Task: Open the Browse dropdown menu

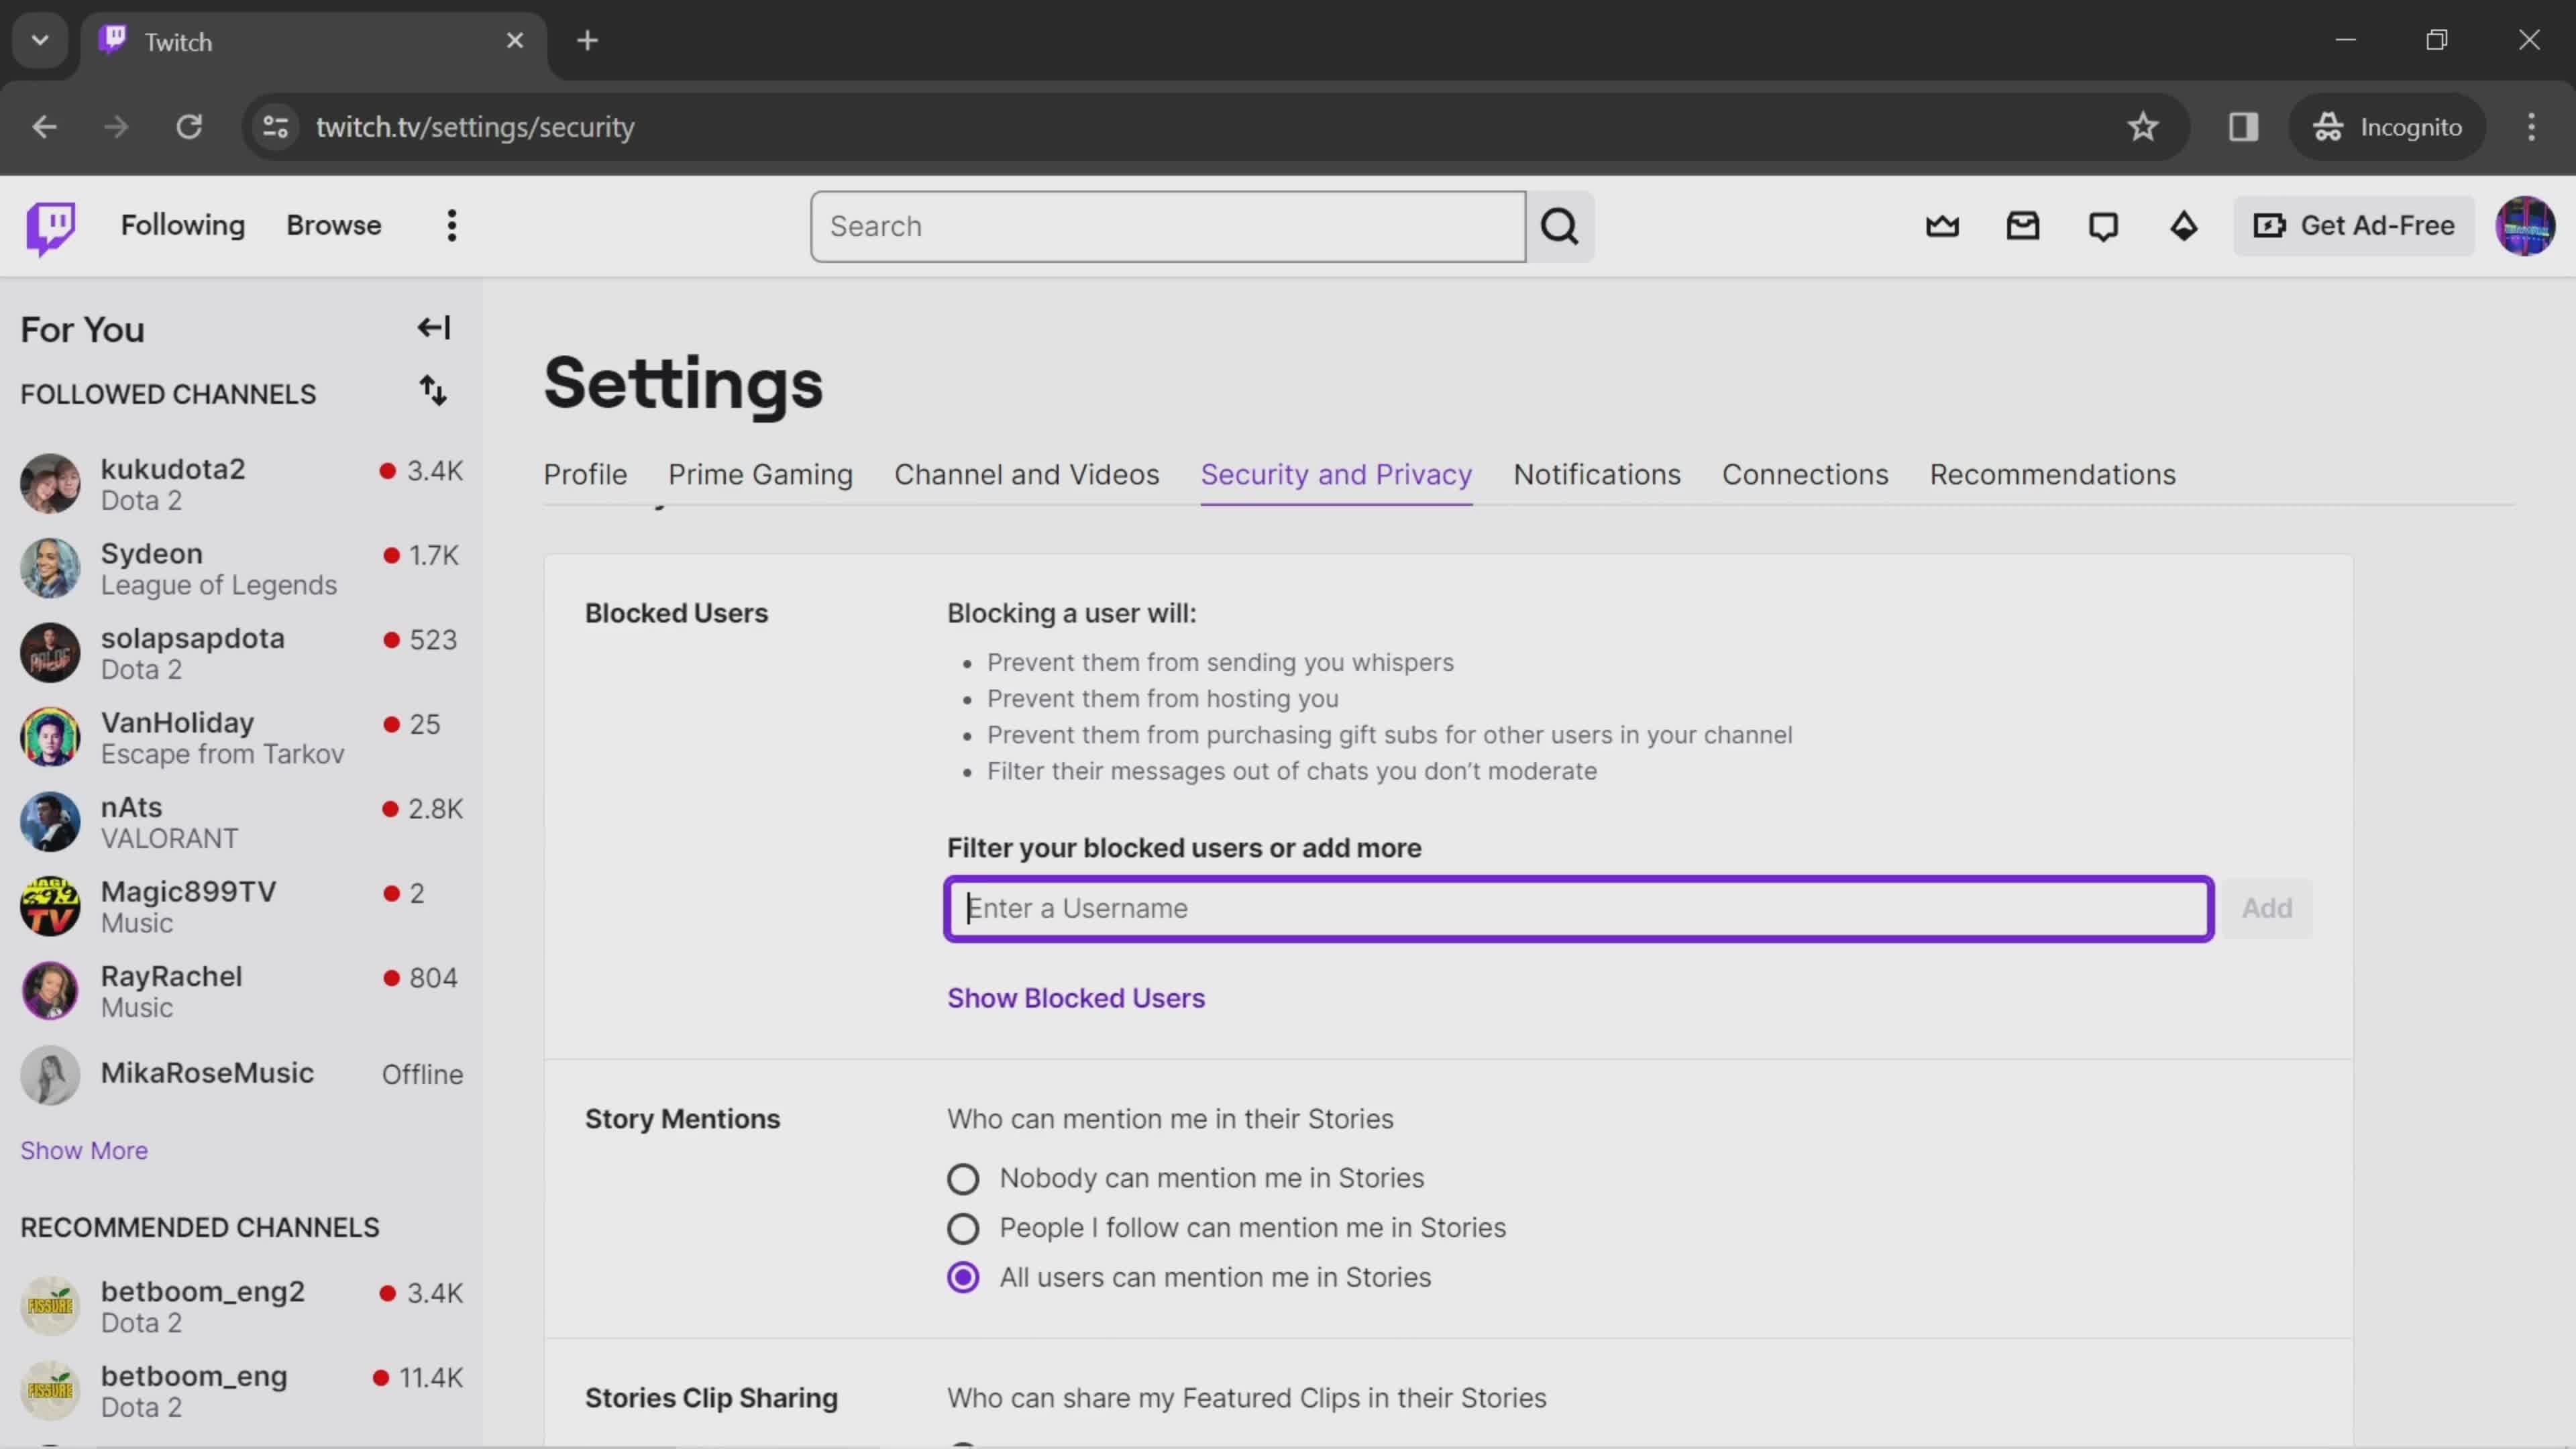Action: [x=334, y=225]
